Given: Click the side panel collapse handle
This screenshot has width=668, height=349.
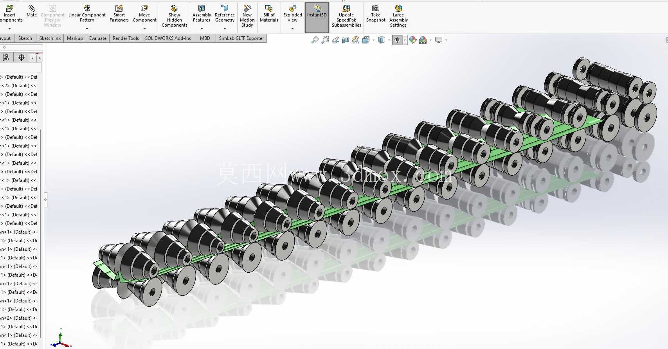Looking at the screenshot, I should (x=45, y=200).
